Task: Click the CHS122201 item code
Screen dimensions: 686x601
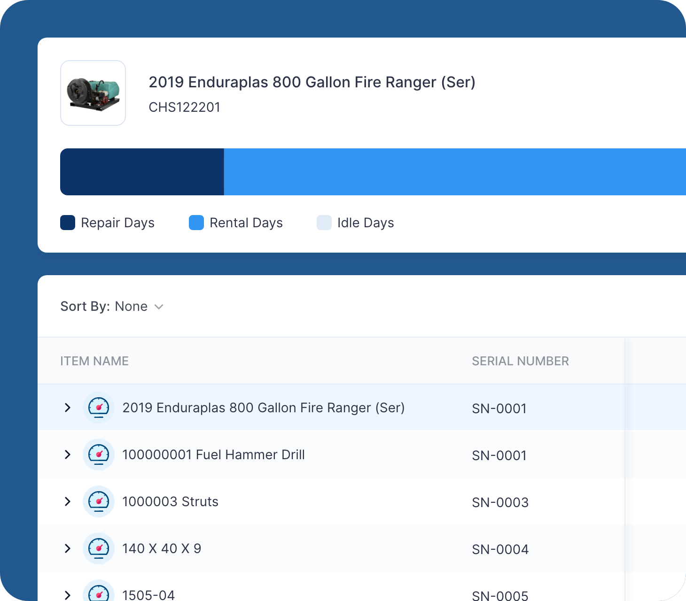Action: tap(184, 107)
